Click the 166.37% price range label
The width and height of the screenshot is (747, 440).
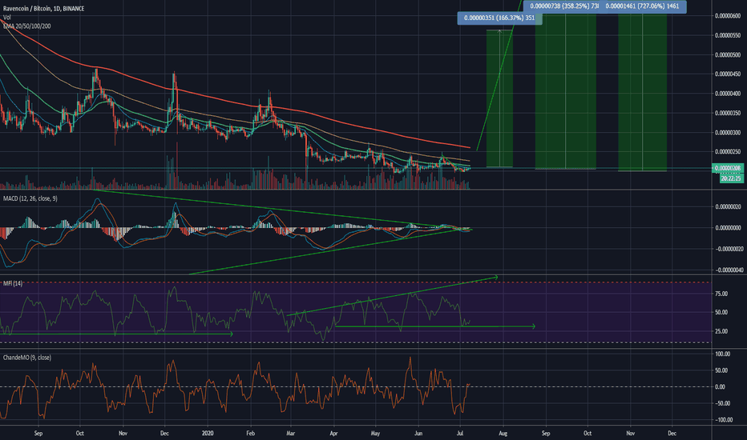click(x=499, y=18)
